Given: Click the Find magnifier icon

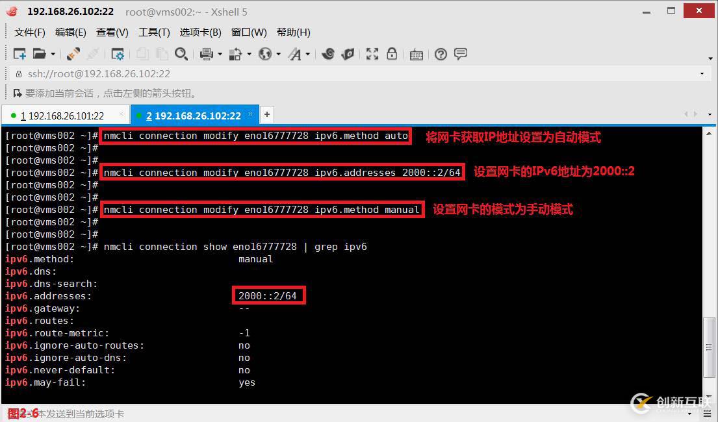Looking at the screenshot, I should [x=181, y=54].
